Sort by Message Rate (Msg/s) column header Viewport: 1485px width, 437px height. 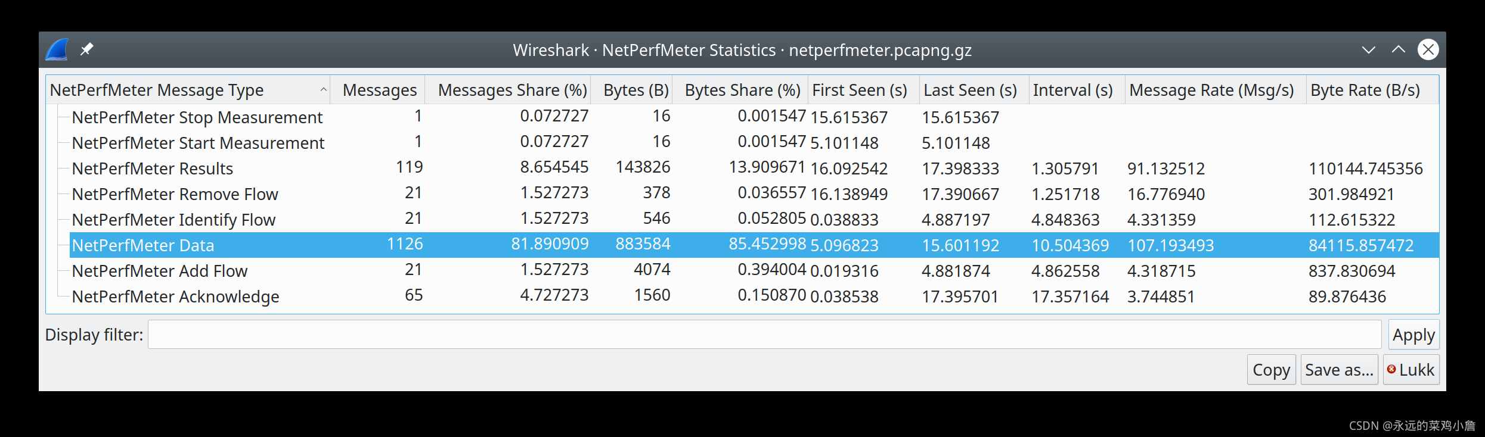1215,90
